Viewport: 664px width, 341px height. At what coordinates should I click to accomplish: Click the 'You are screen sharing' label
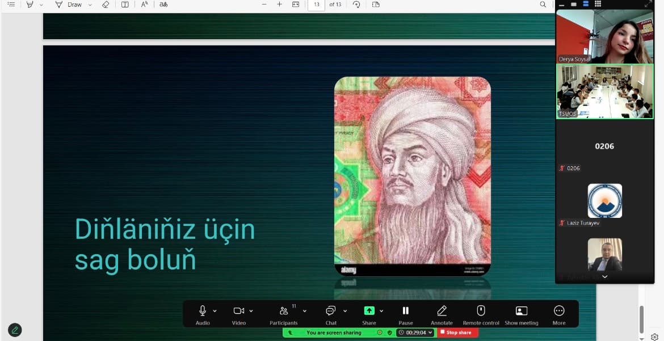point(334,332)
